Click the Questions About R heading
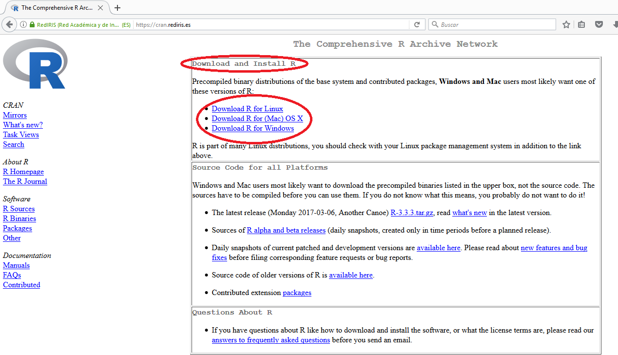The height and width of the screenshot is (355, 618). point(232,313)
